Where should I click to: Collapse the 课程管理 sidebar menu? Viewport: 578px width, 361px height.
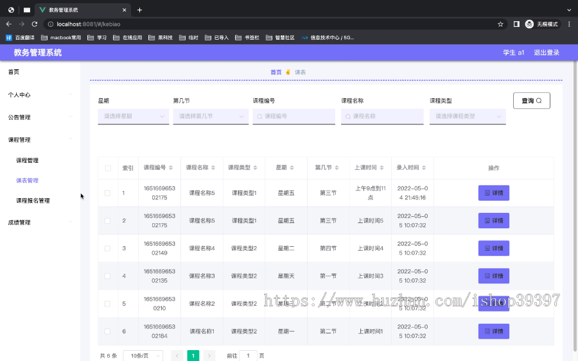point(40,140)
